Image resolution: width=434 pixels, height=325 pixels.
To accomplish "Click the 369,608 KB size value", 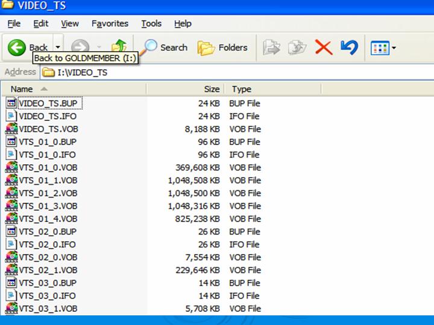I will coord(198,167).
